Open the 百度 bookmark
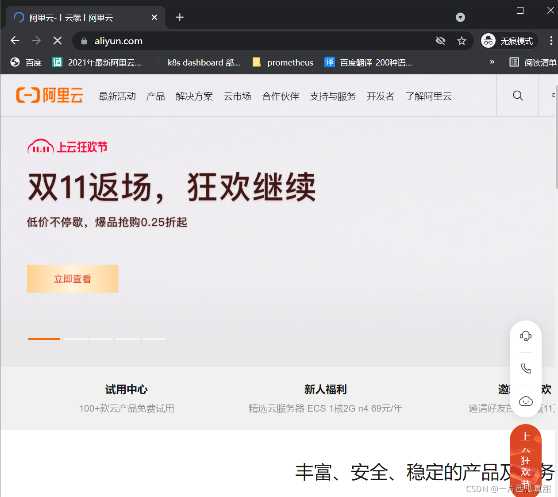The height and width of the screenshot is (497, 558). (x=26, y=62)
